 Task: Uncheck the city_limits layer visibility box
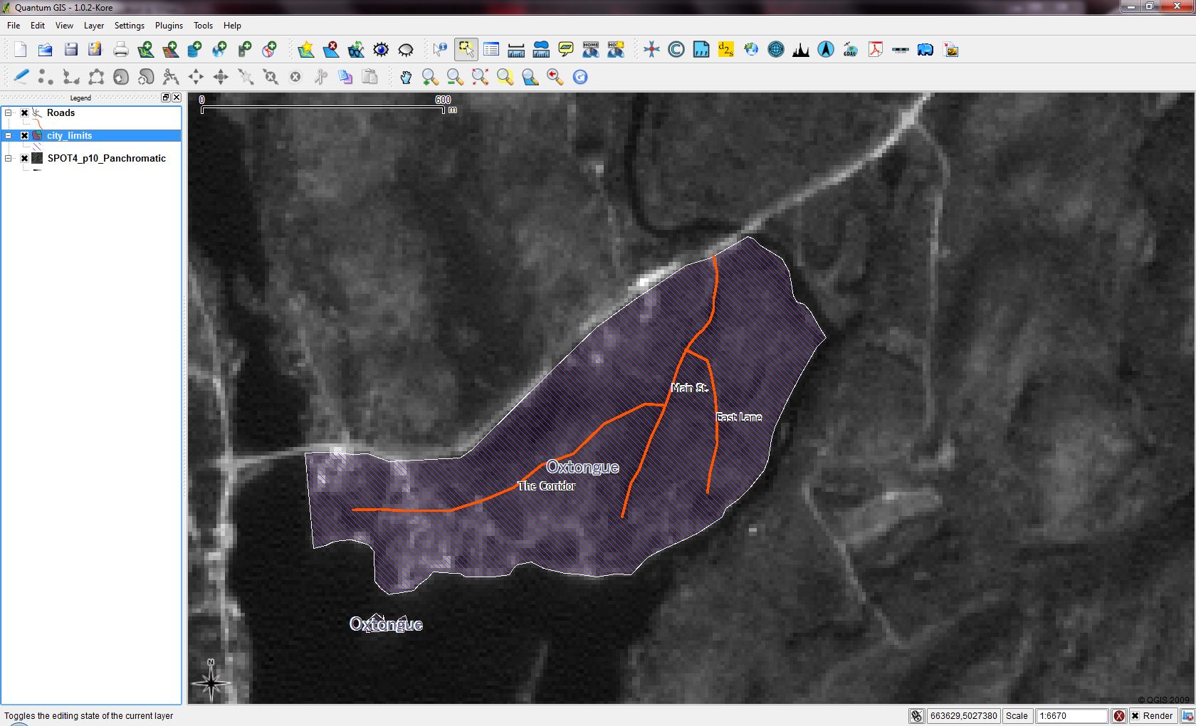[x=24, y=136]
